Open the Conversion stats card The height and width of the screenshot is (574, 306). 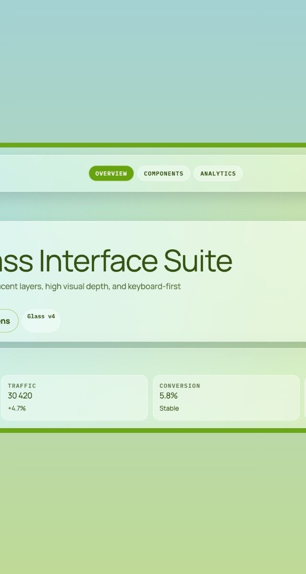click(x=226, y=397)
